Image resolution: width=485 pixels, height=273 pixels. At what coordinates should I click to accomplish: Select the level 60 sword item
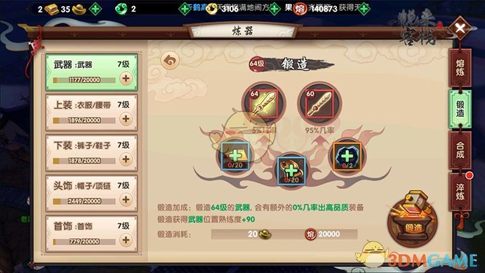tap(319, 104)
